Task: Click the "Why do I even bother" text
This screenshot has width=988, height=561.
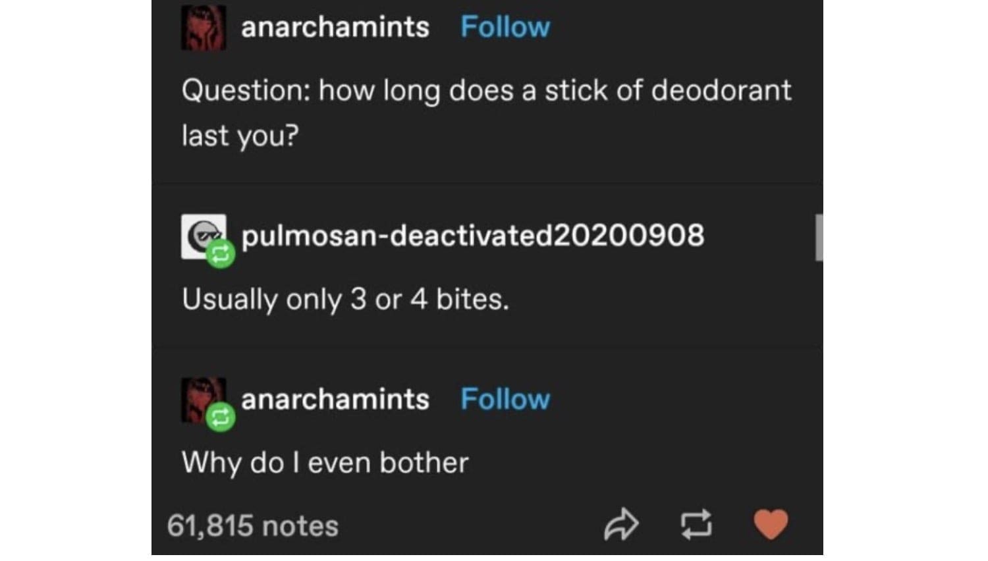Action: point(325,462)
